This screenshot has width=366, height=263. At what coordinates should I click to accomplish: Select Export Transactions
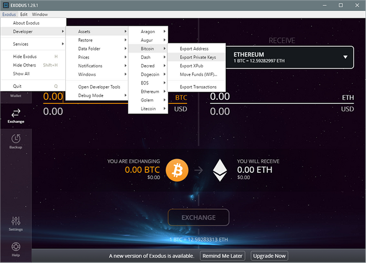tap(196, 87)
